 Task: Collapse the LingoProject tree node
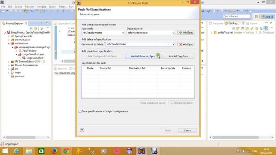coord(5,33)
